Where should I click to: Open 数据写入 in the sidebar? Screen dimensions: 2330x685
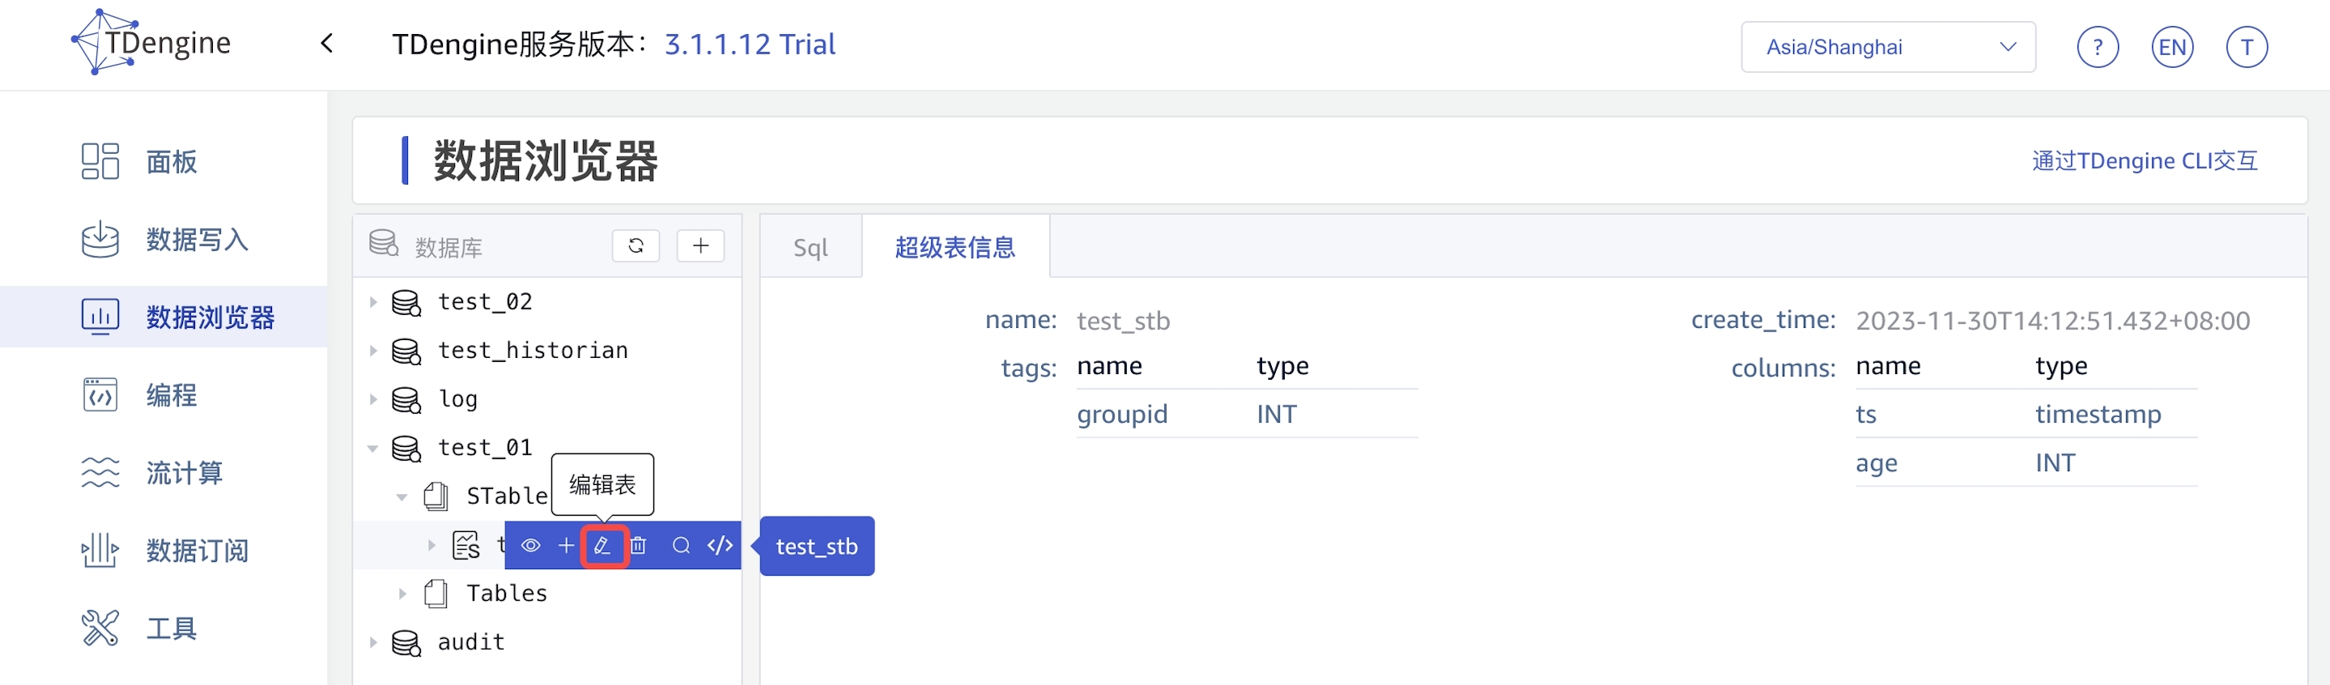pyautogui.click(x=196, y=240)
